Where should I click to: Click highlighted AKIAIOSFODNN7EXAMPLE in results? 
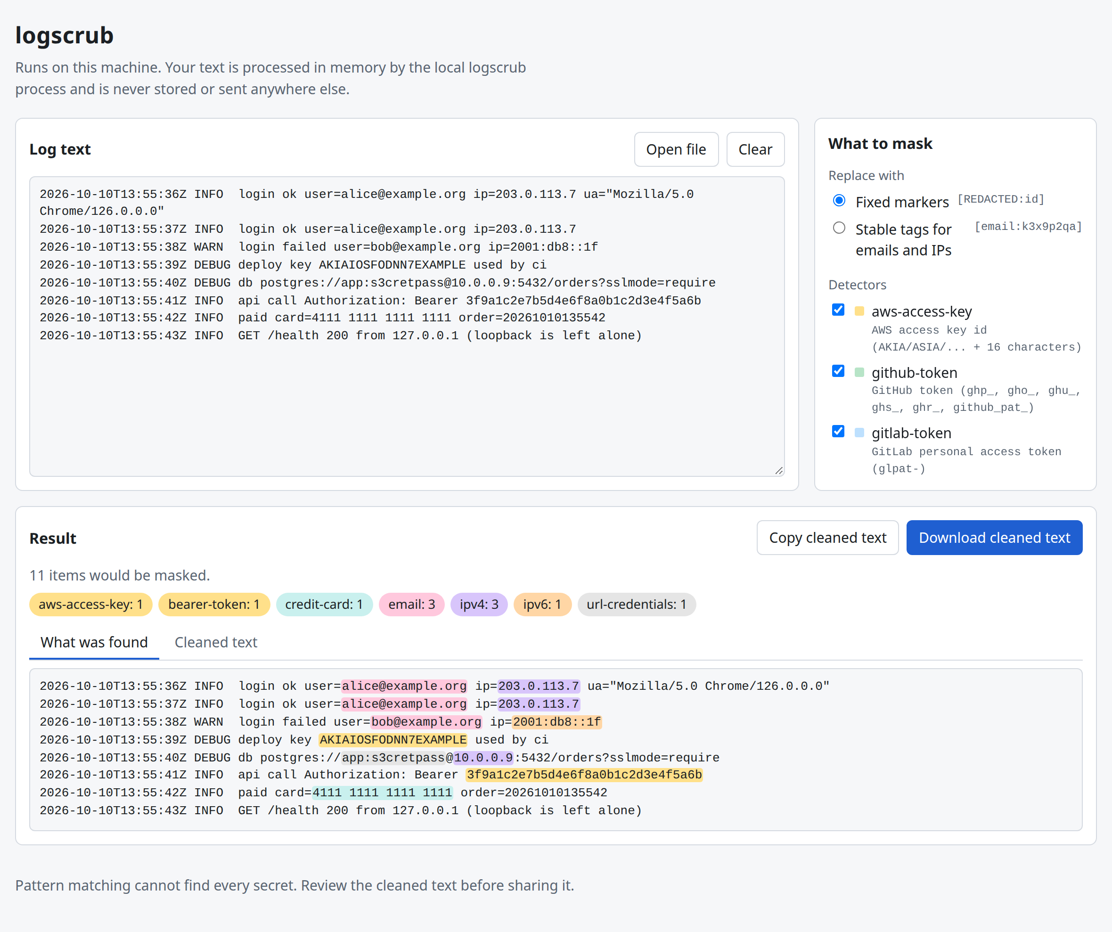pyautogui.click(x=393, y=740)
